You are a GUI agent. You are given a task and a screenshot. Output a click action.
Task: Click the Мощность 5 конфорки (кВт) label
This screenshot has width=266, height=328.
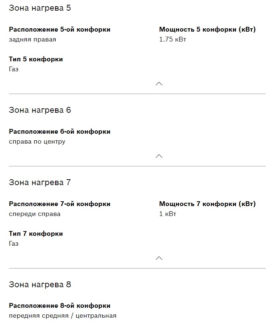(x=207, y=29)
